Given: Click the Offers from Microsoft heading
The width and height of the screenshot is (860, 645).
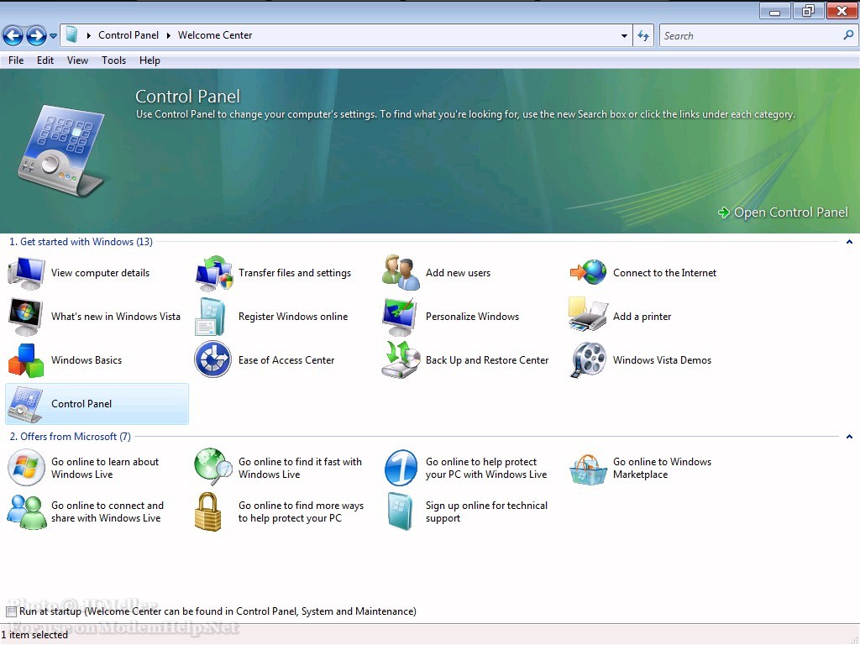Looking at the screenshot, I should (71, 437).
